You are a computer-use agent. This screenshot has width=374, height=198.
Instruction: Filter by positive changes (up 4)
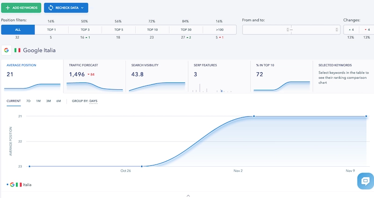point(351,30)
